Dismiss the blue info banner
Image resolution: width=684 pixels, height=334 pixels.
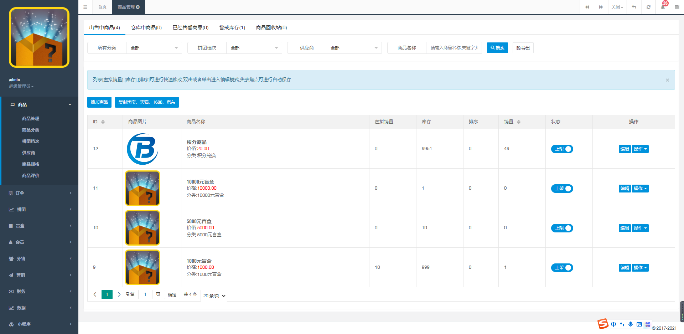(x=667, y=80)
